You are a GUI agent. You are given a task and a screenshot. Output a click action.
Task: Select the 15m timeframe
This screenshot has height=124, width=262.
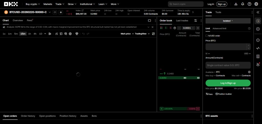pyautogui.click(x=23, y=34)
